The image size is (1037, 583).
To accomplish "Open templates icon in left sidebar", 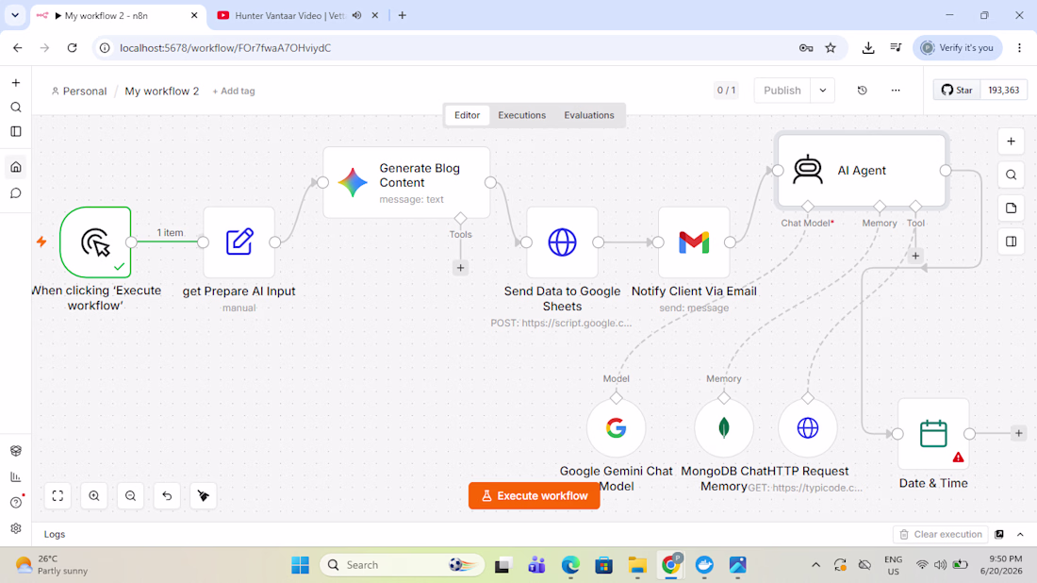I will [x=16, y=451].
